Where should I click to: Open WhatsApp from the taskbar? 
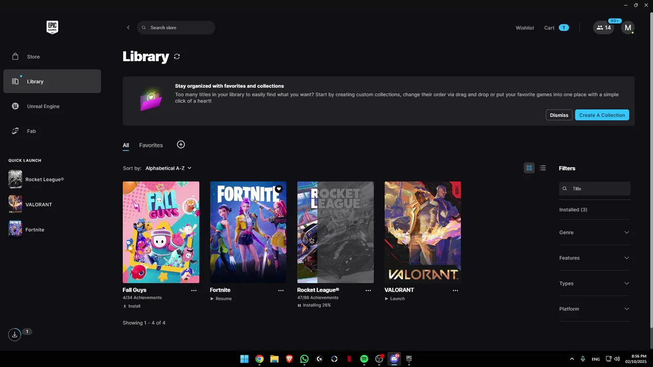[x=305, y=359]
